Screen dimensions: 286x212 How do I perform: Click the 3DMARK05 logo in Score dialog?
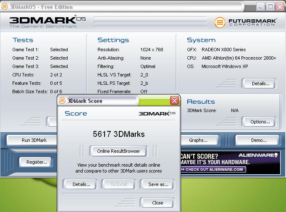point(157,113)
